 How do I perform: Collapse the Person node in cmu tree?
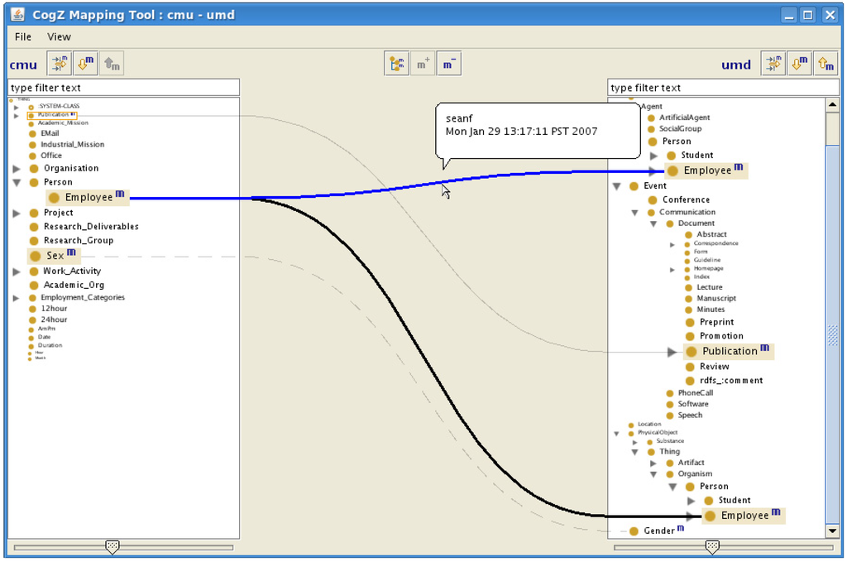[17, 183]
